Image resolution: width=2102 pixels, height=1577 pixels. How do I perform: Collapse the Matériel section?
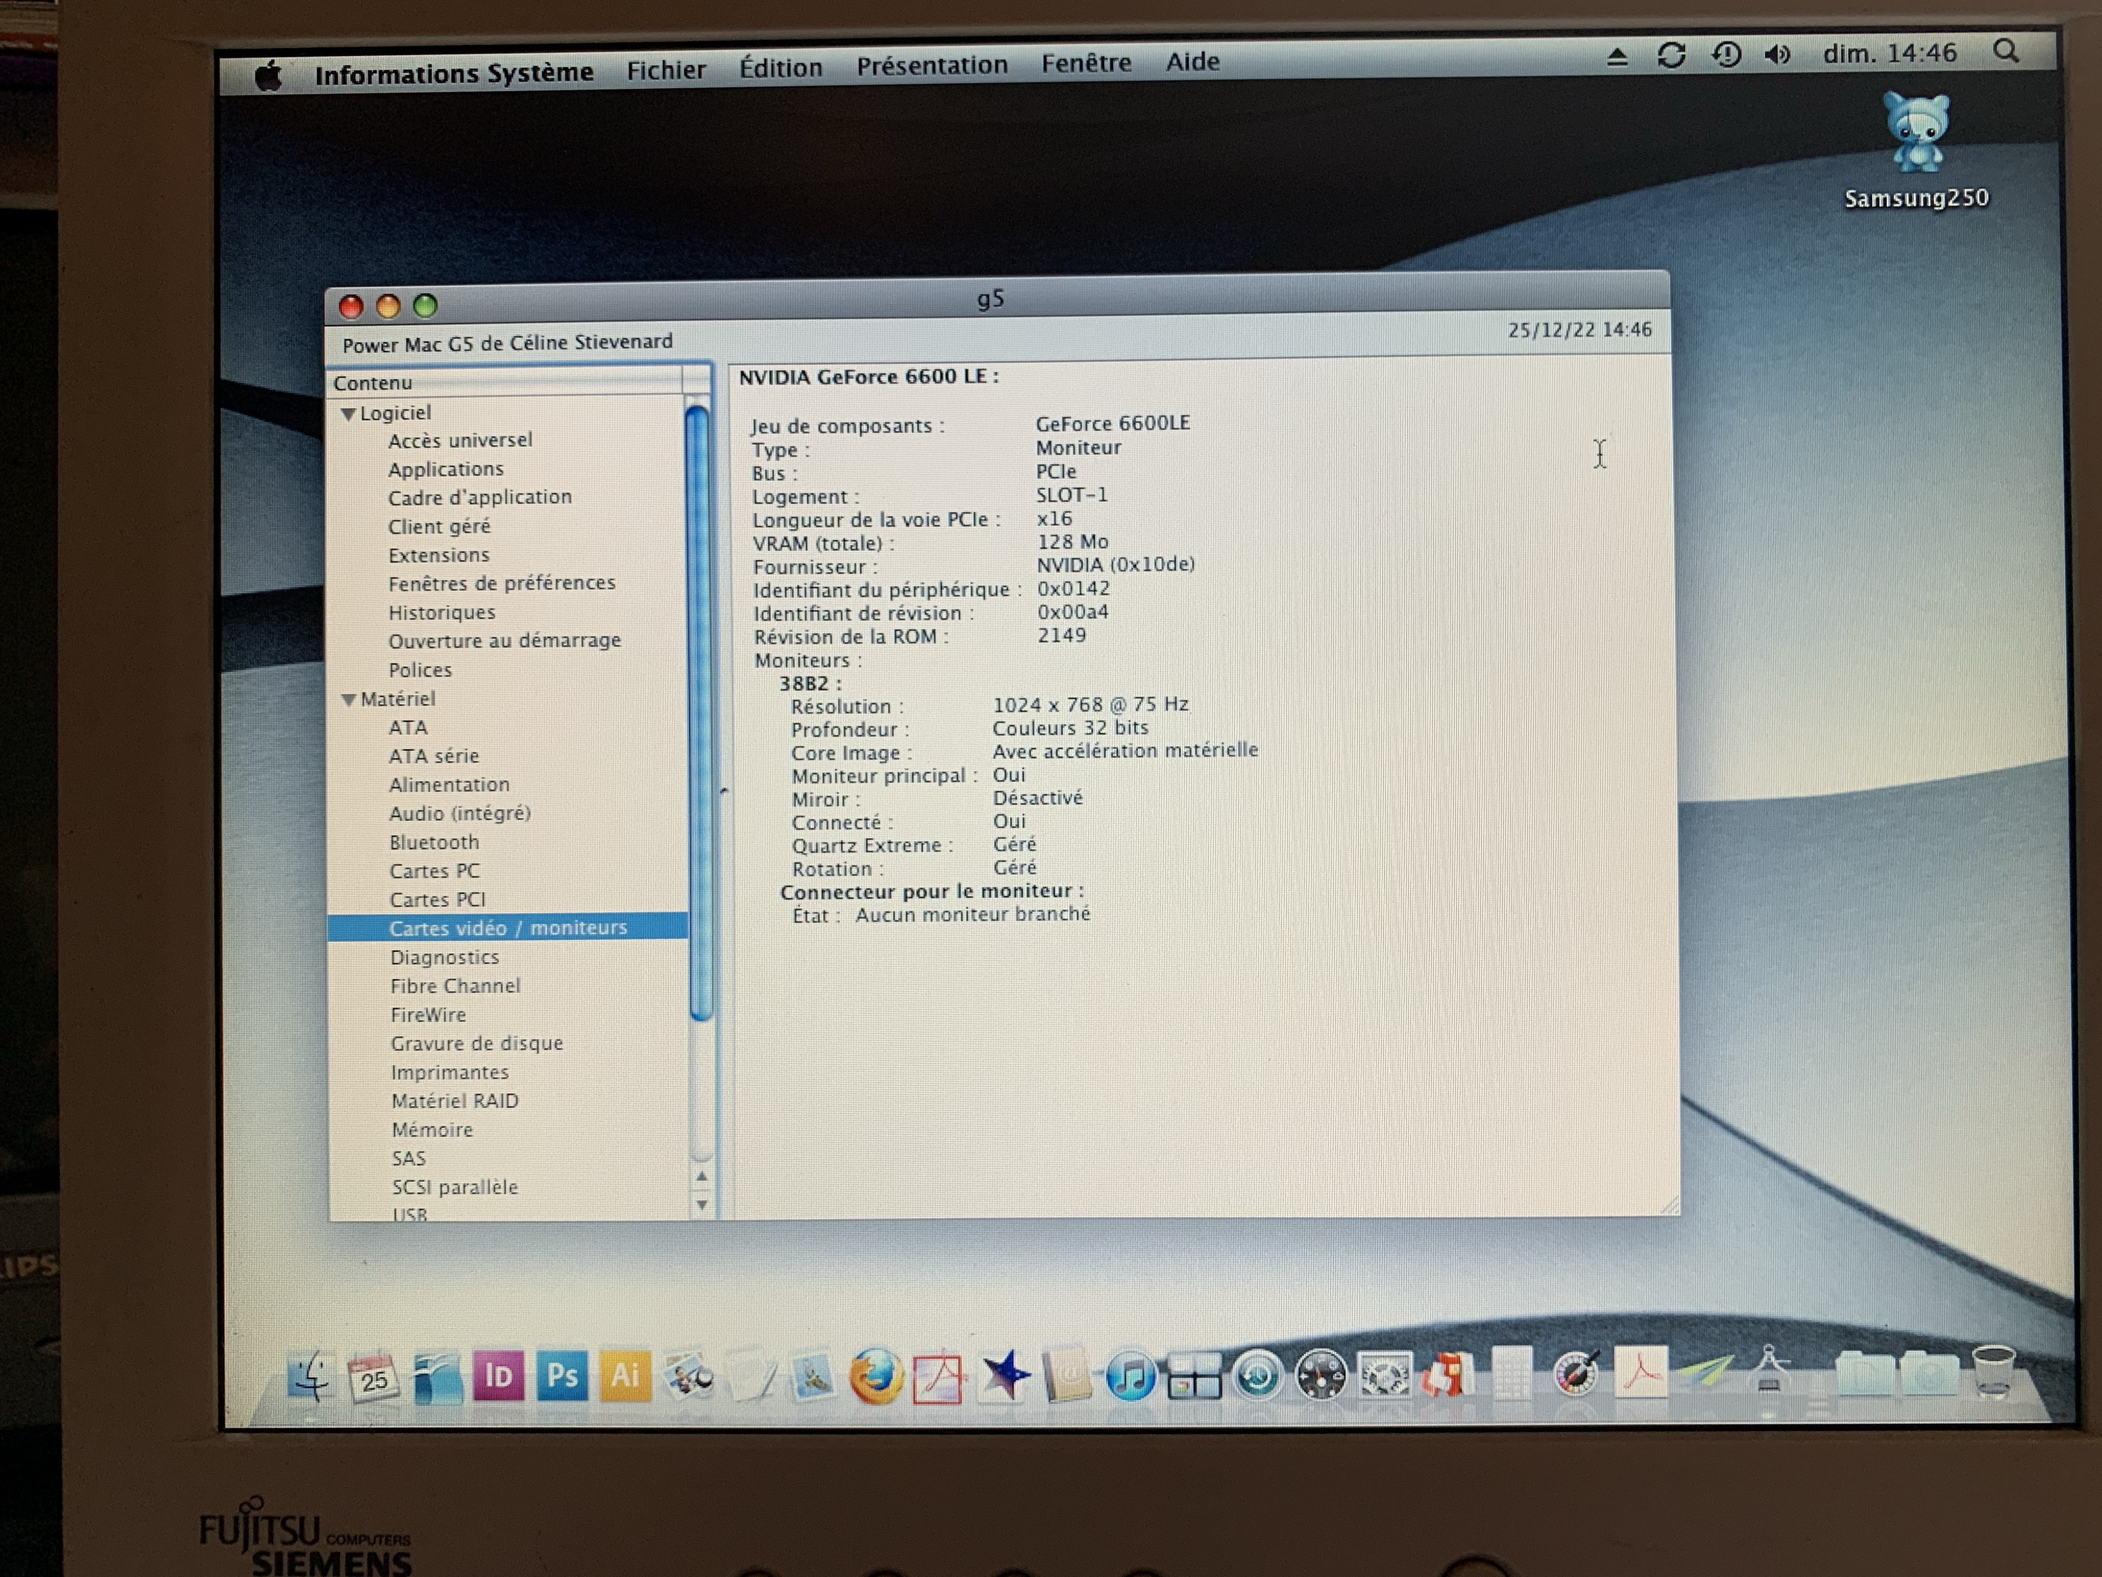click(x=349, y=700)
